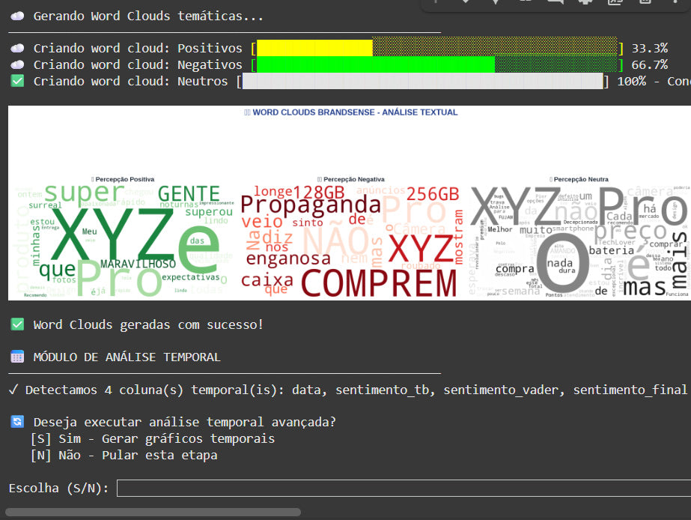
Task: Click the cloud icon beside "Gerando Word Clouds temáticas"
Action: click(x=17, y=16)
